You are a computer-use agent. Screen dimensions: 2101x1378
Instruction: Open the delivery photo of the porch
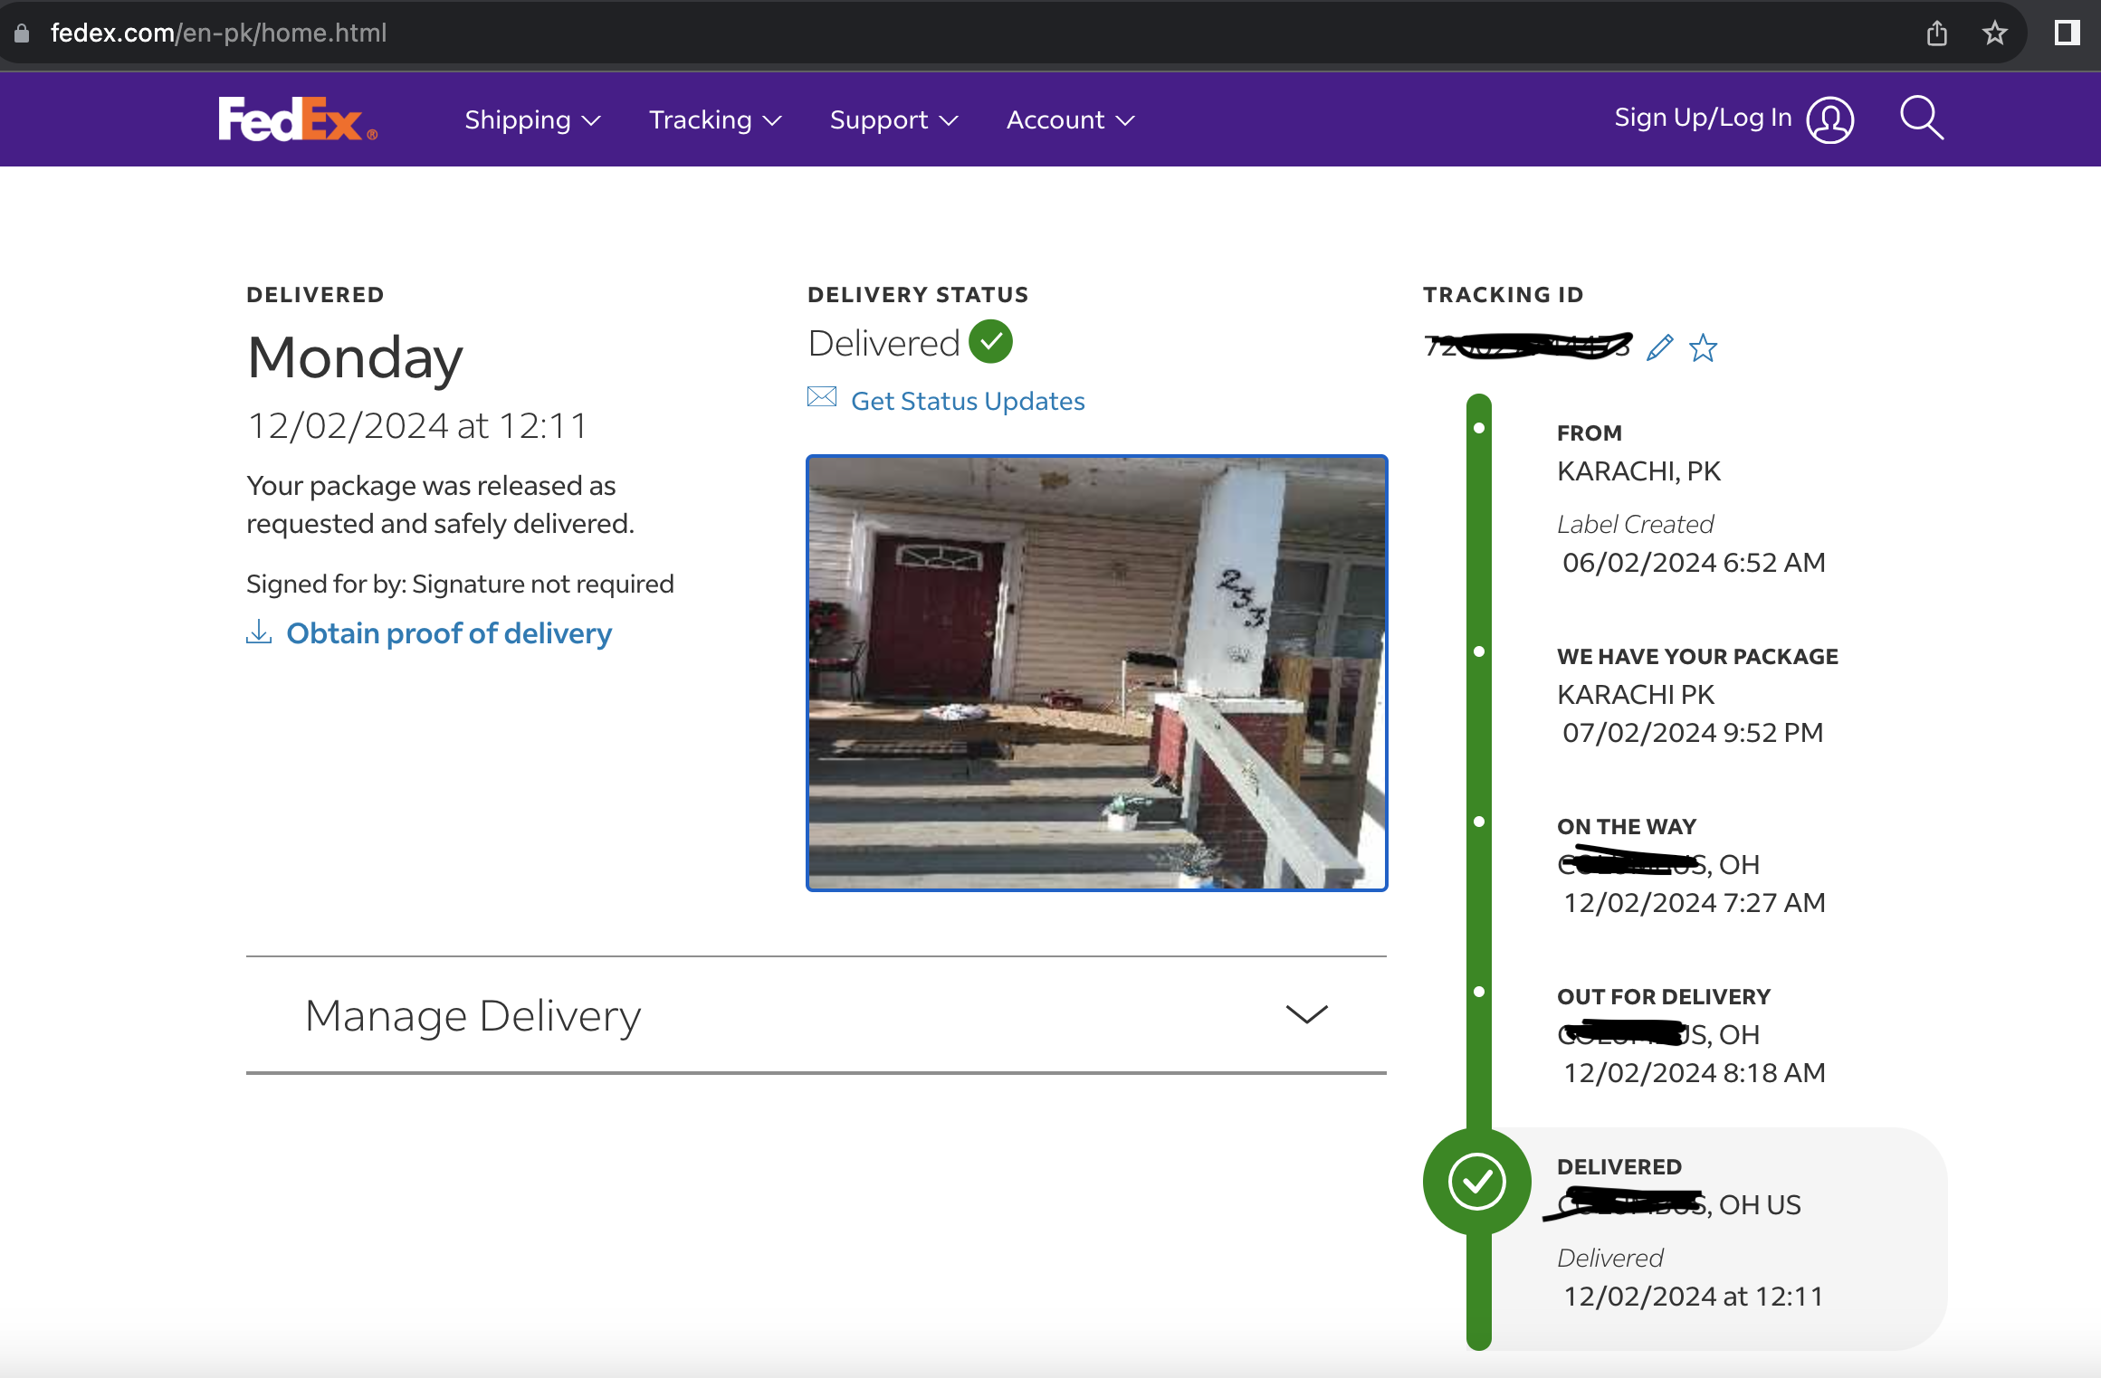pyautogui.click(x=1096, y=673)
